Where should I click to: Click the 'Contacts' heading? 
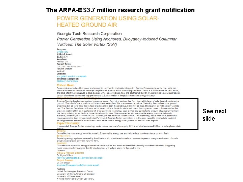61,151
